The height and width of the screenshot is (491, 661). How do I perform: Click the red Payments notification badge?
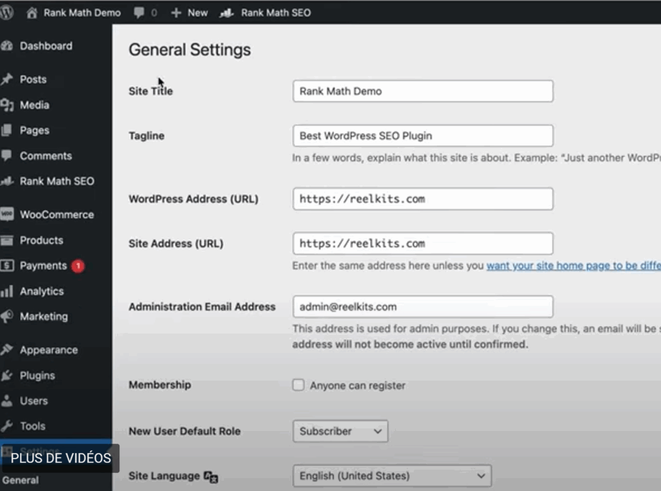tap(78, 266)
